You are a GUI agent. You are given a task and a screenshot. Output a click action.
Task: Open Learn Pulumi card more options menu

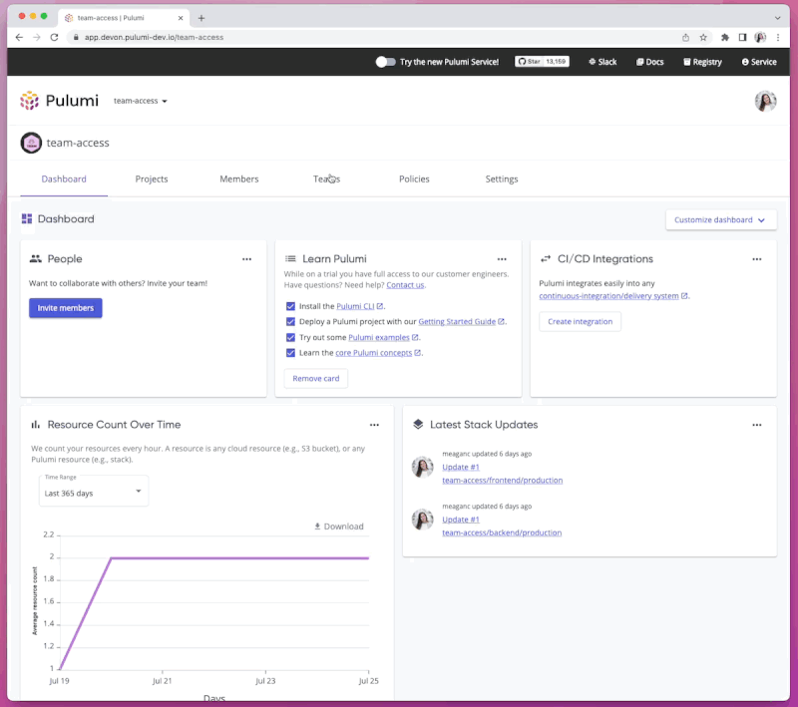tap(502, 259)
